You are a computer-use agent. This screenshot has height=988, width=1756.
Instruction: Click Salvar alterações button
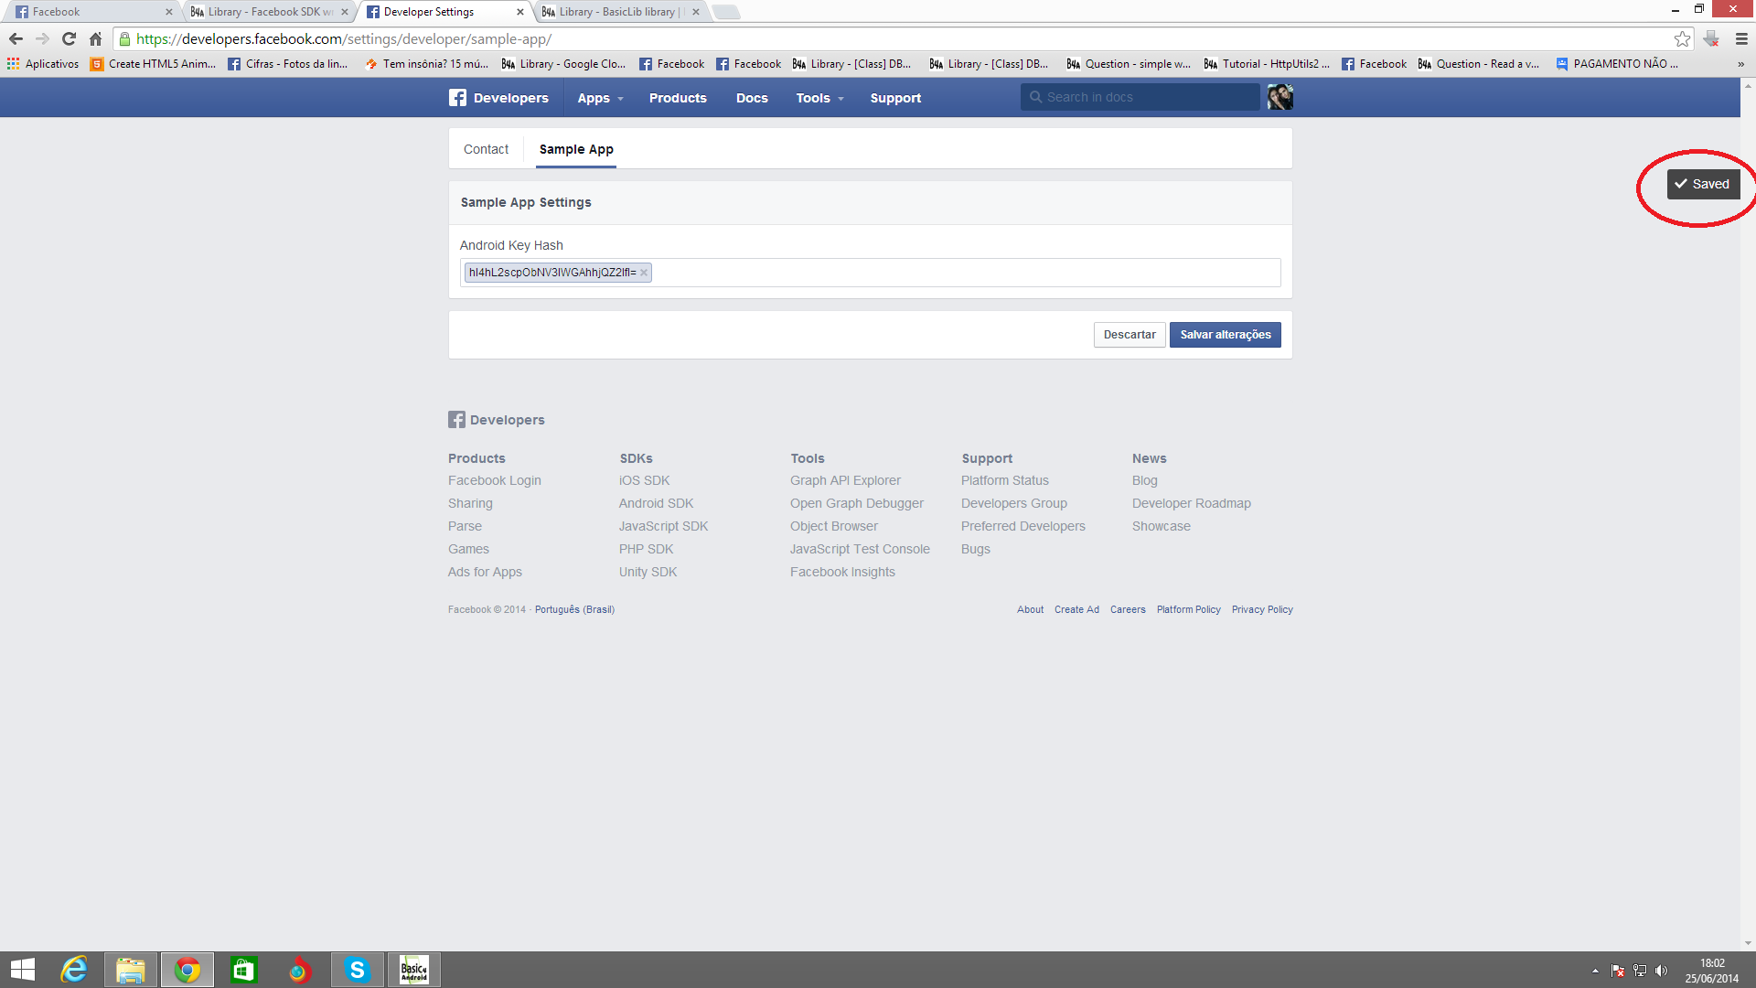click(1226, 335)
